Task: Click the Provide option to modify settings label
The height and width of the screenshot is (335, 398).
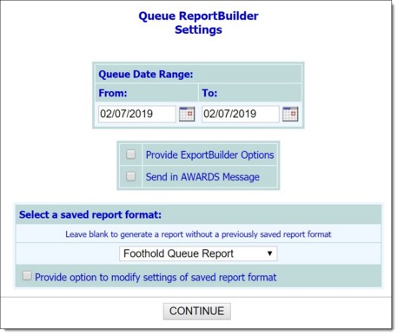Action: 156,278
